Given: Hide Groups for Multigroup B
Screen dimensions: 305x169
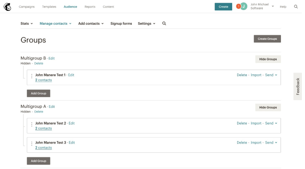Looking at the screenshot, I should (x=268, y=59).
